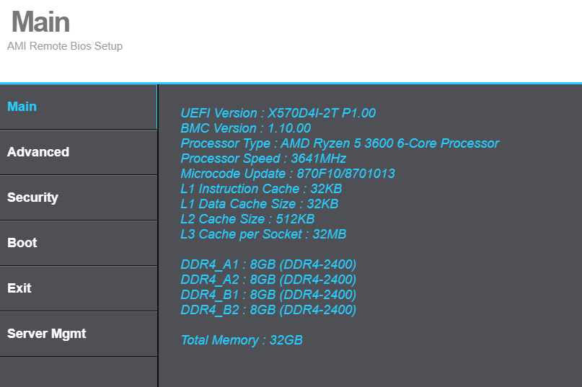Click the AMI Remote Bios Setup subtitle
The width and height of the screenshot is (582, 387).
click(65, 46)
